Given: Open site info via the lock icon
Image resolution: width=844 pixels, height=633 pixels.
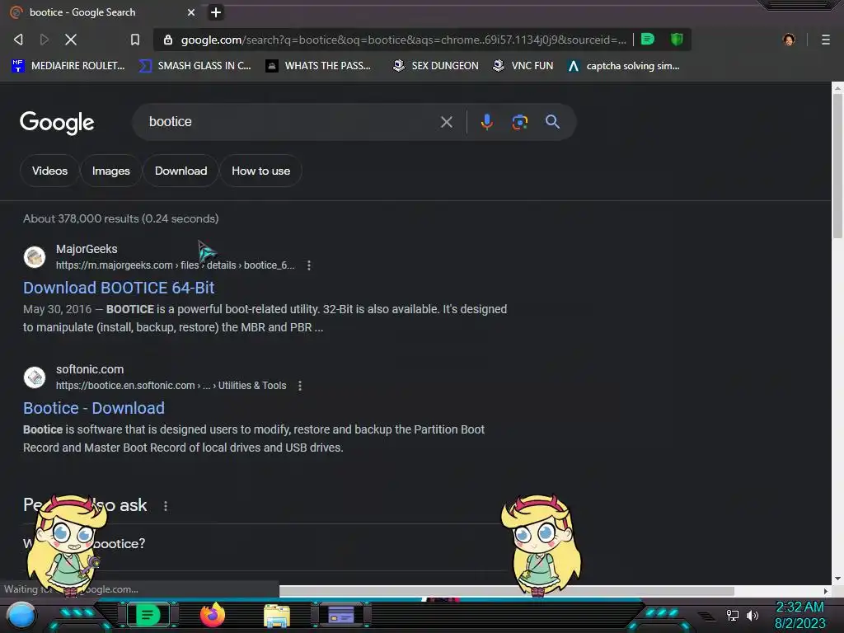Looking at the screenshot, I should [x=168, y=40].
